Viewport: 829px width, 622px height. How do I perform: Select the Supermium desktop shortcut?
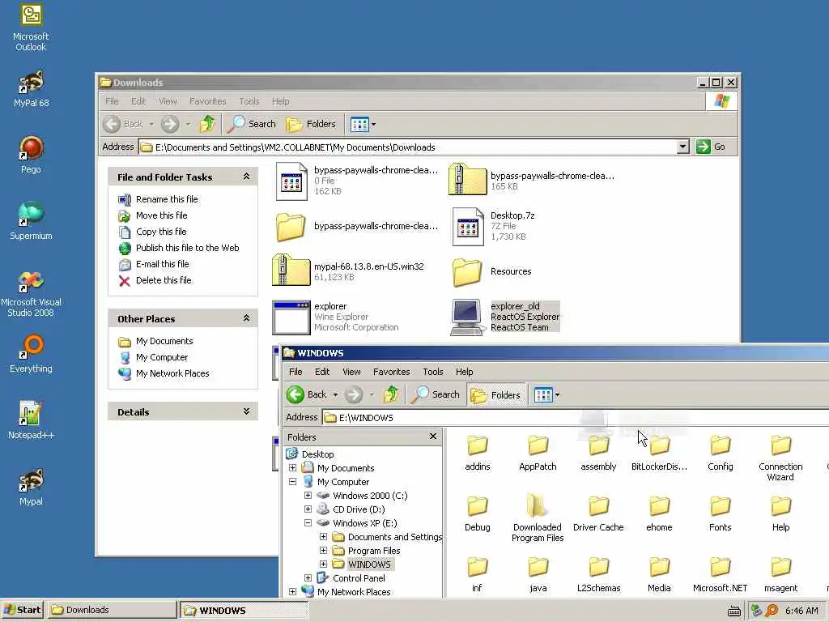coord(31,220)
